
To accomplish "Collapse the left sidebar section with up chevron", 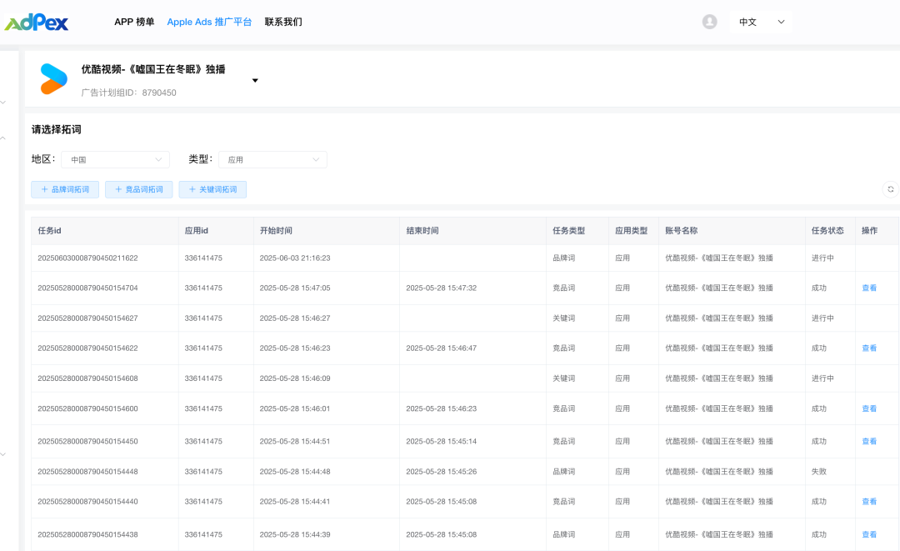I will (3, 138).
